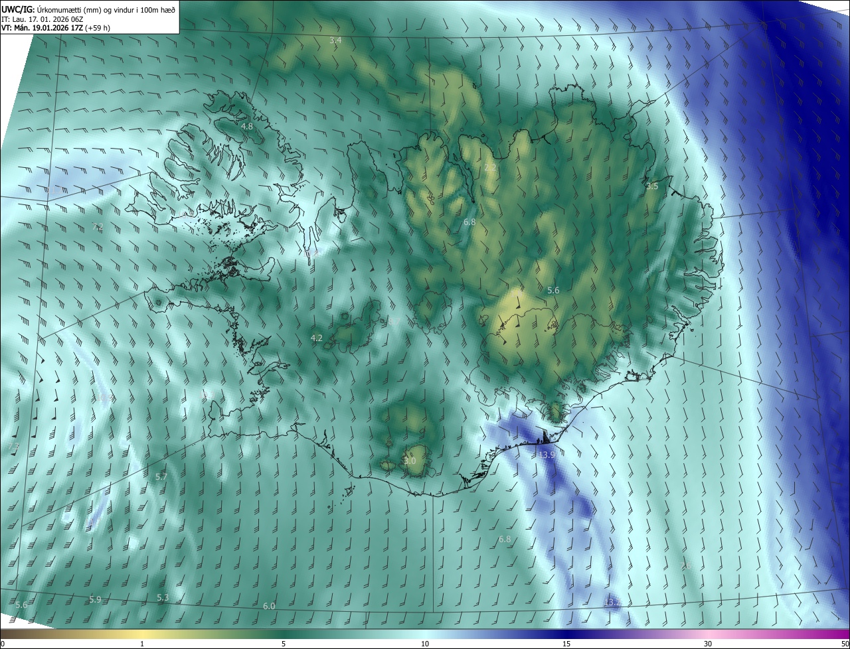Screen dimensions: 850x649
Task: Click the 5.3 value label near the bottom edge
Action: pyautogui.click(x=163, y=597)
